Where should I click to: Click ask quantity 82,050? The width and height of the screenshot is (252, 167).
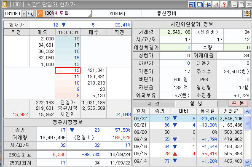tap(46, 58)
